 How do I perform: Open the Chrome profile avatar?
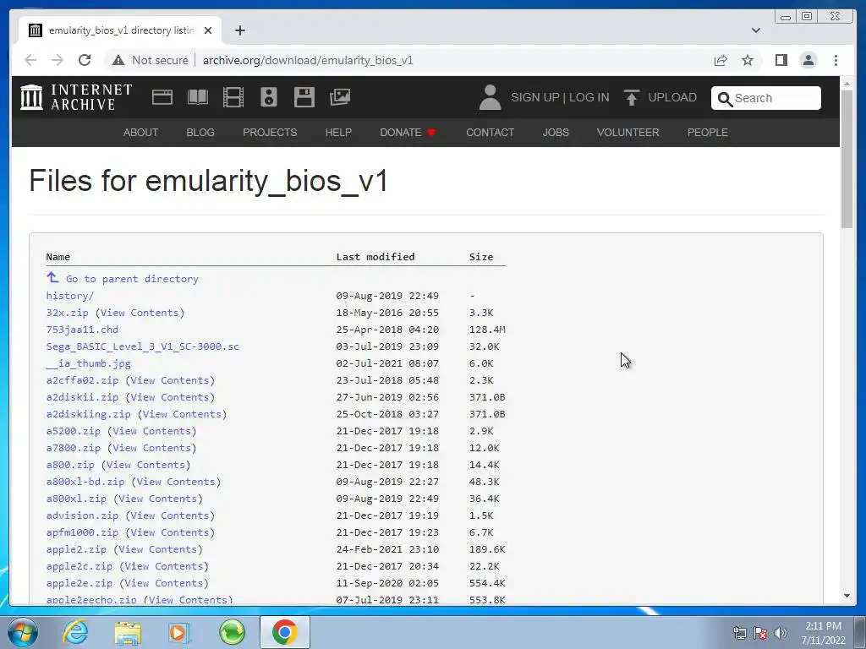pos(808,60)
